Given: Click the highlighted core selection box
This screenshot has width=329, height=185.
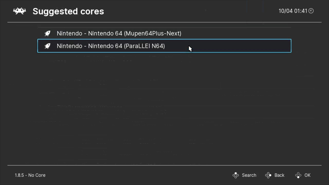Looking at the screenshot, I should tap(164, 46).
